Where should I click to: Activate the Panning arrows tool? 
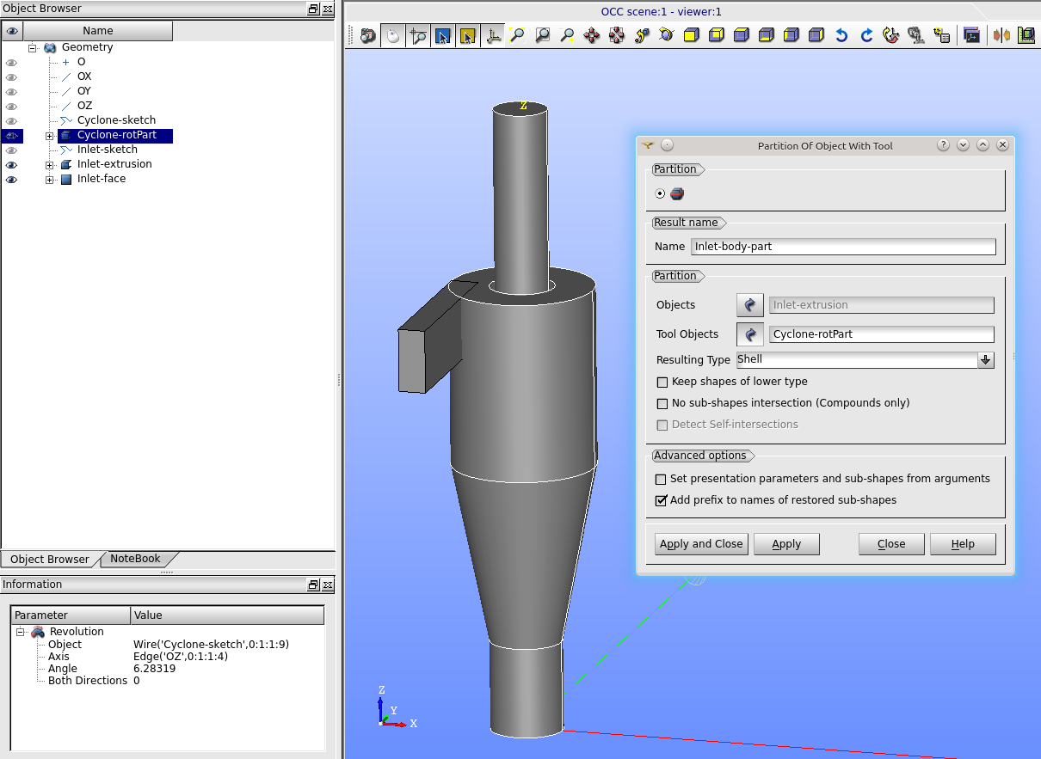point(592,36)
